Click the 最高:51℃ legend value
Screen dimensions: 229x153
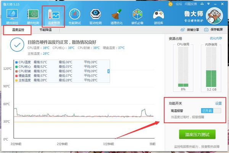pyautogui.click(x=40, y=62)
